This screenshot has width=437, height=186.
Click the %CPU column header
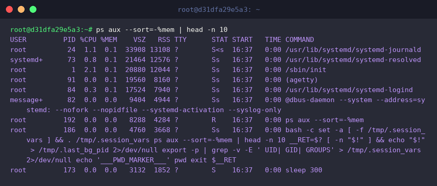click(x=88, y=40)
